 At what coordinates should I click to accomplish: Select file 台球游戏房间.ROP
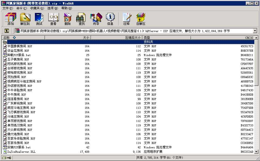point(20,68)
